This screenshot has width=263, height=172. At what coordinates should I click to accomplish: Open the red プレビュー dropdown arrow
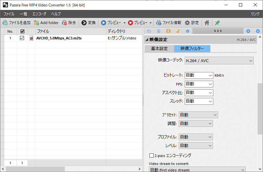pos(150,23)
